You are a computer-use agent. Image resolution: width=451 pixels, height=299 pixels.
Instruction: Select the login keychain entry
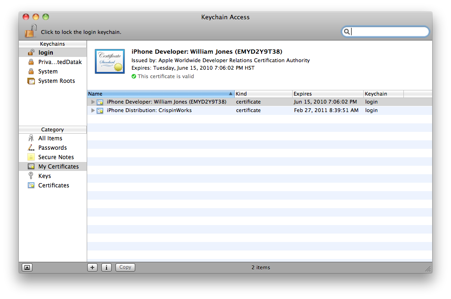[53, 52]
